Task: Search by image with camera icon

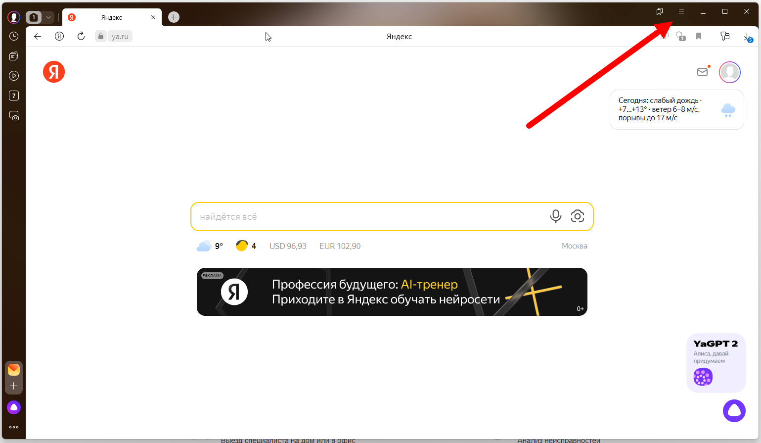Action: (x=578, y=216)
